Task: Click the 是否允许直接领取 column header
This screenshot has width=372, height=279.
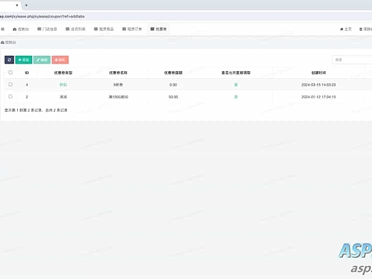Action: (236, 73)
